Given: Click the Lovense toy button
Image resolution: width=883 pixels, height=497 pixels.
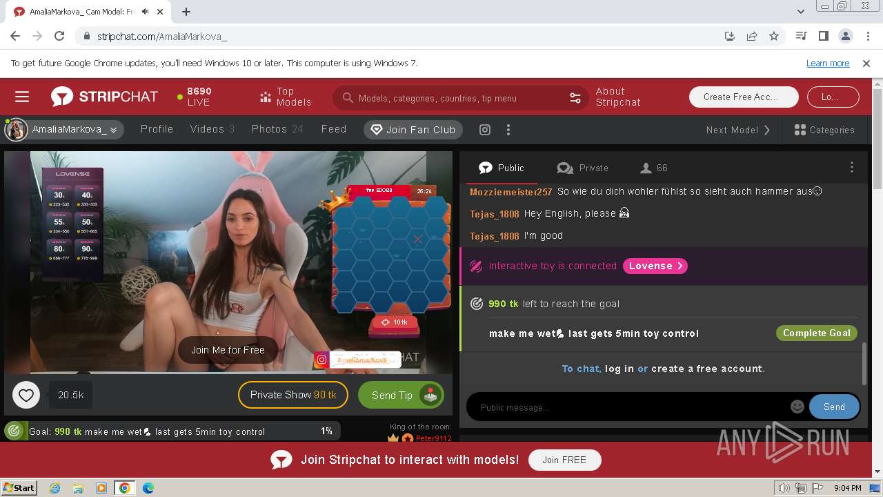Looking at the screenshot, I should click(655, 266).
